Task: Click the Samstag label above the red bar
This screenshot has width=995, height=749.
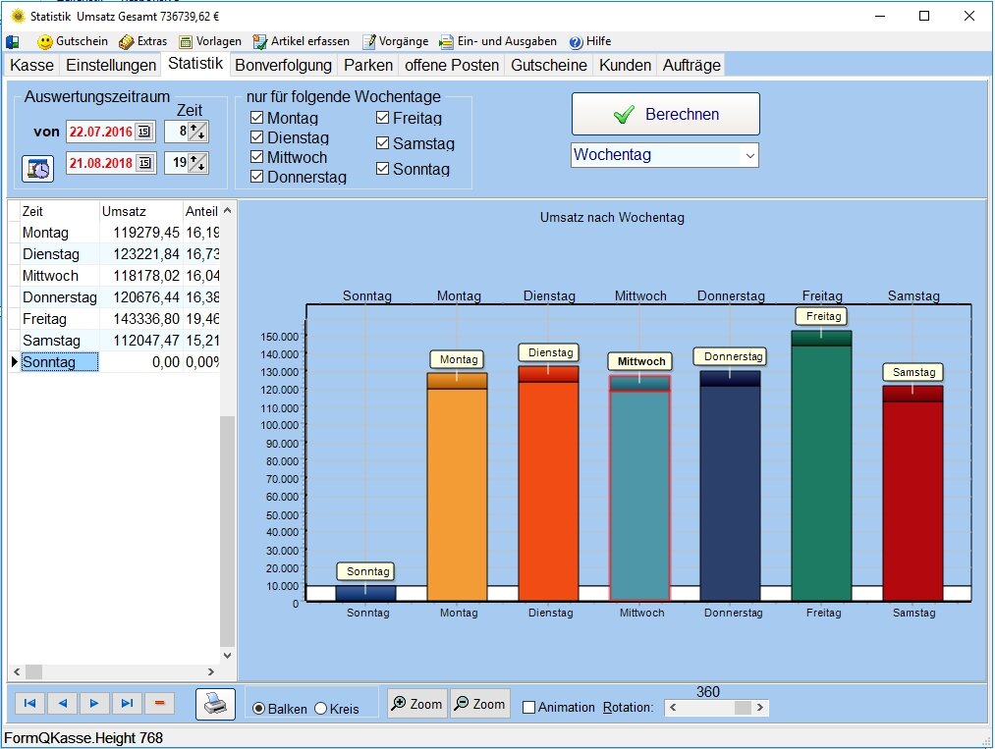Action: pos(913,372)
